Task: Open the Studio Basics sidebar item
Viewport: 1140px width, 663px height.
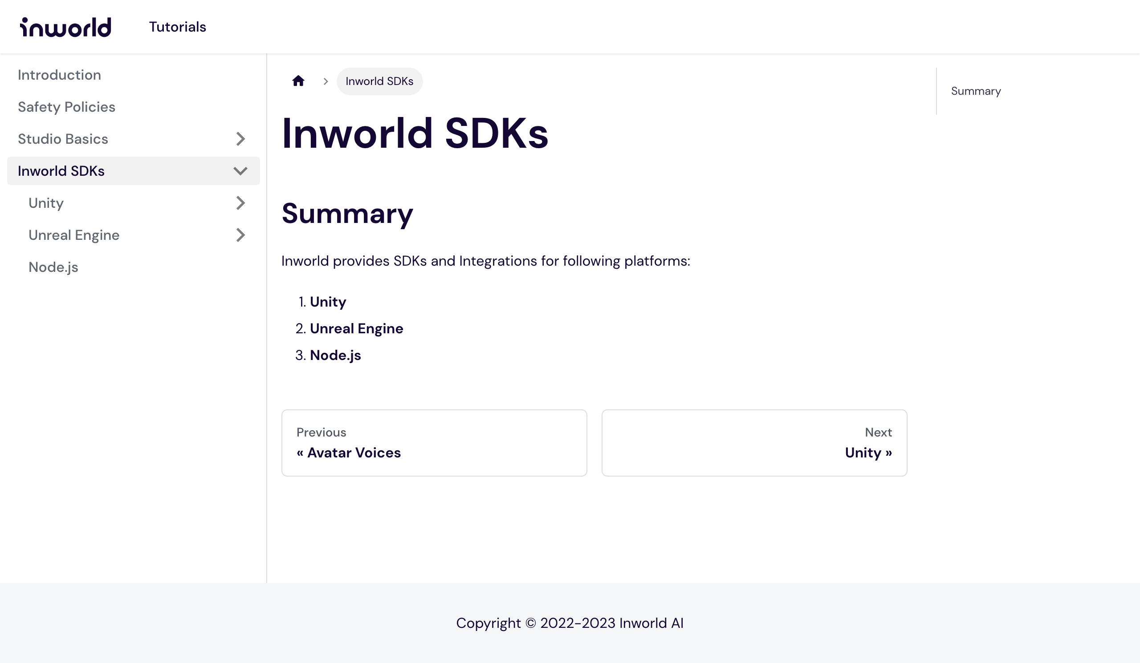Action: pyautogui.click(x=63, y=139)
